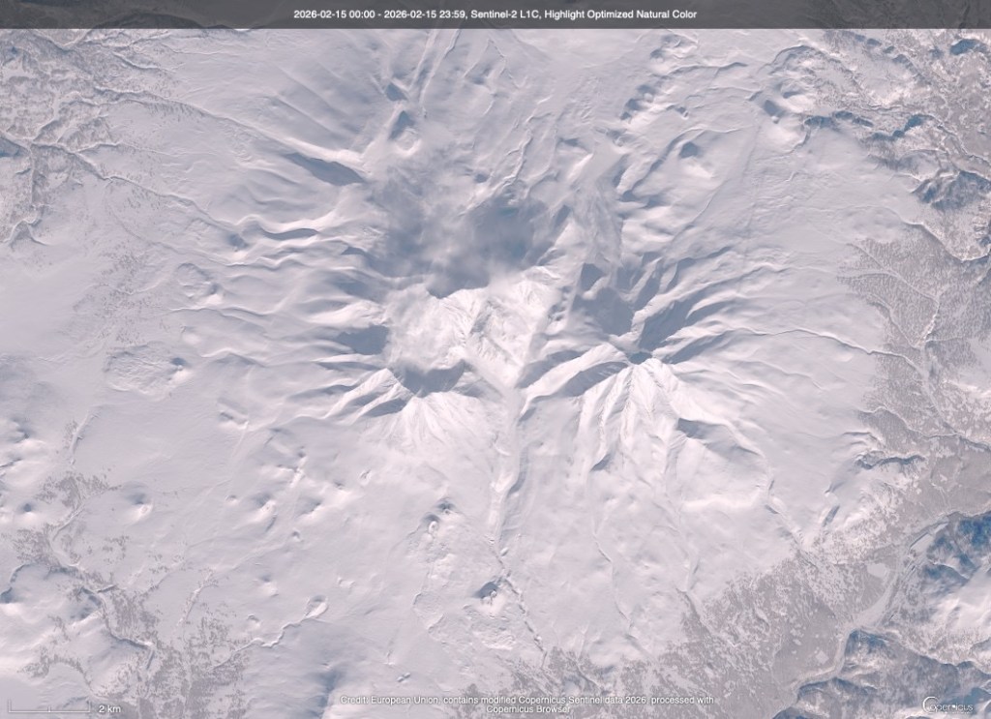
Task: Click the Copernicus Browser text in the credit
Action: [x=528, y=707]
